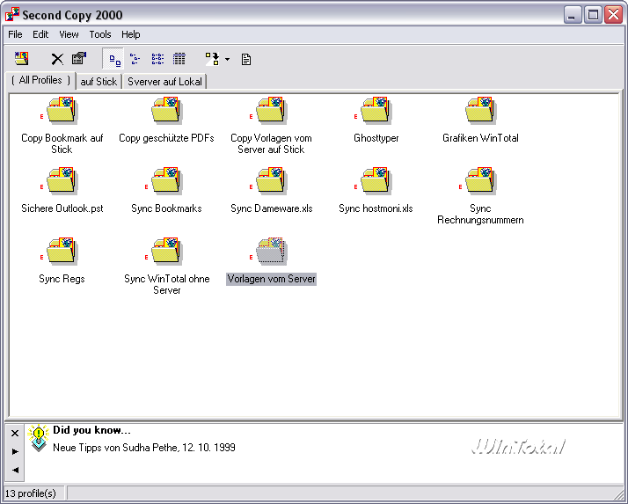This screenshot has width=628, height=504.
Task: Select the Sverver auf Lokal tab
Action: (x=164, y=82)
